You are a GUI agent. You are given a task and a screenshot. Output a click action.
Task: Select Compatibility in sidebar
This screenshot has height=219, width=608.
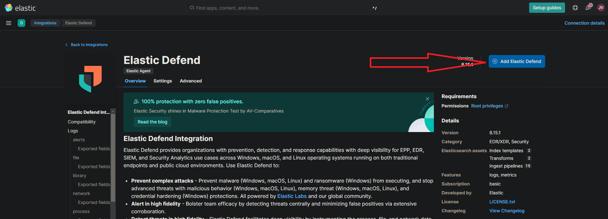point(81,122)
